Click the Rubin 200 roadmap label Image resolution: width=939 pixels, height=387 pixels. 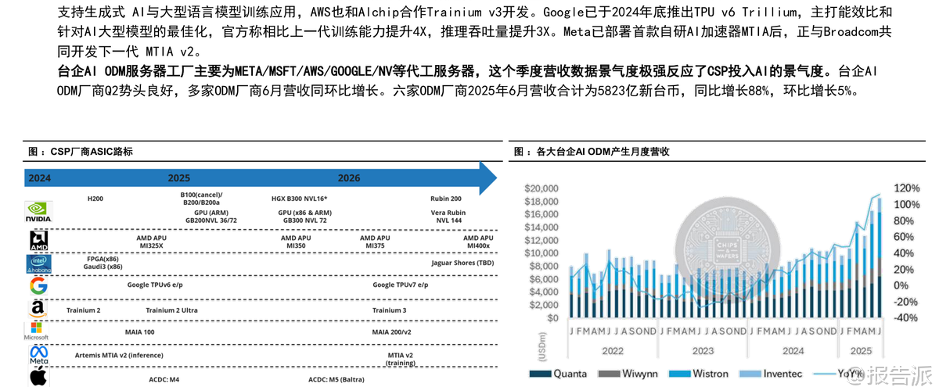coord(446,199)
